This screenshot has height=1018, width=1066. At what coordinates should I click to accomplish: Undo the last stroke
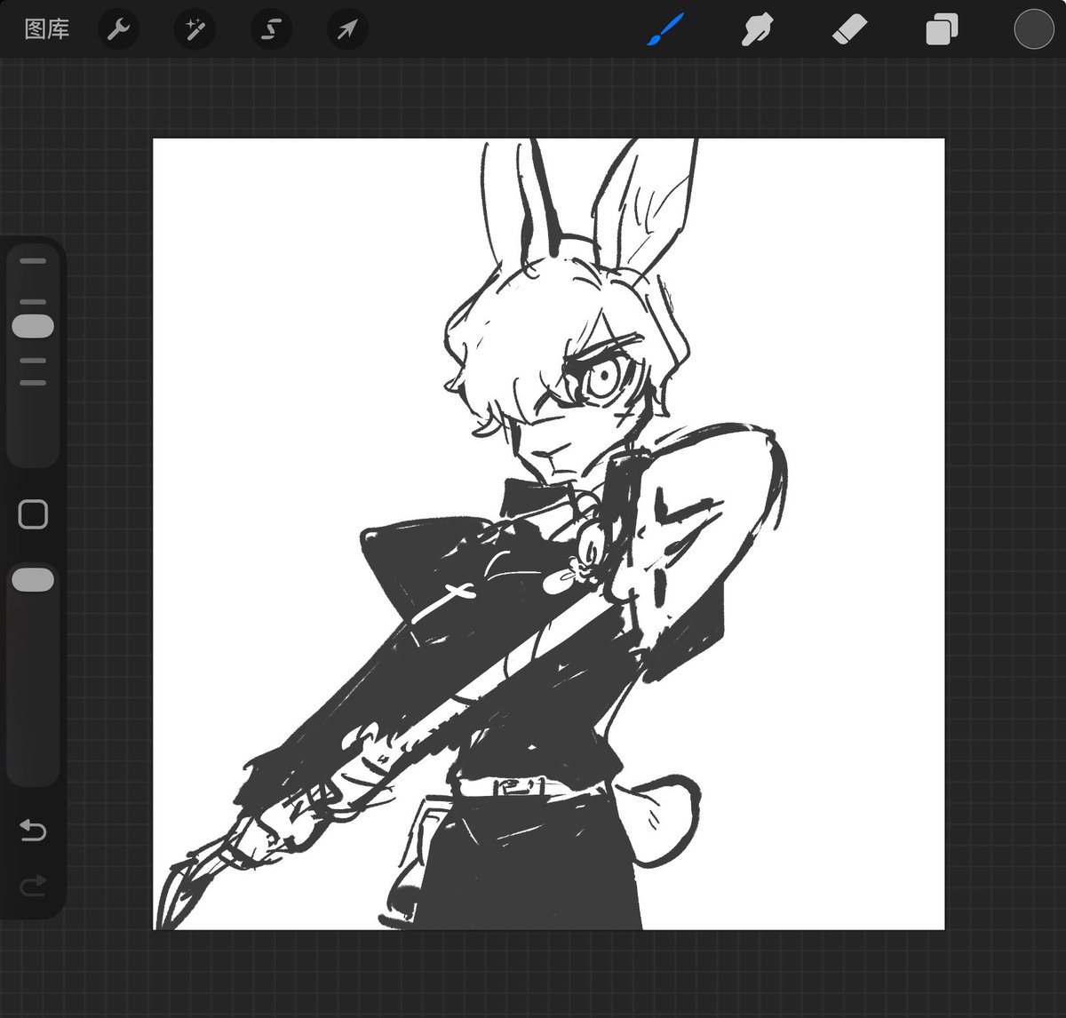pos(33,831)
